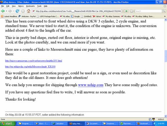Viewport: 167px width, 126px height.
Task: Open the Welcome - PayPal bookmark
Action: [x=27, y=16]
